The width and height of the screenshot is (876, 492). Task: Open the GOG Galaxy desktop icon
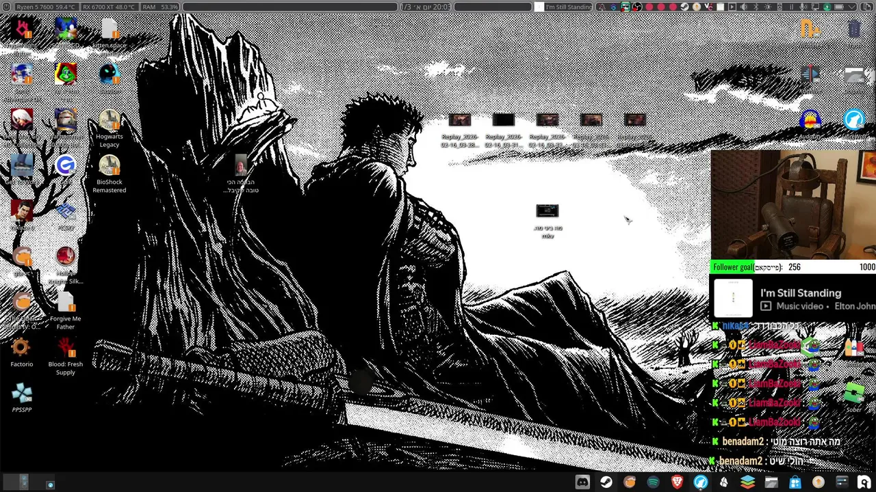[66, 165]
